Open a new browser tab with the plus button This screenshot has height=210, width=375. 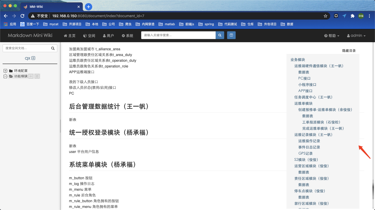(88, 7)
